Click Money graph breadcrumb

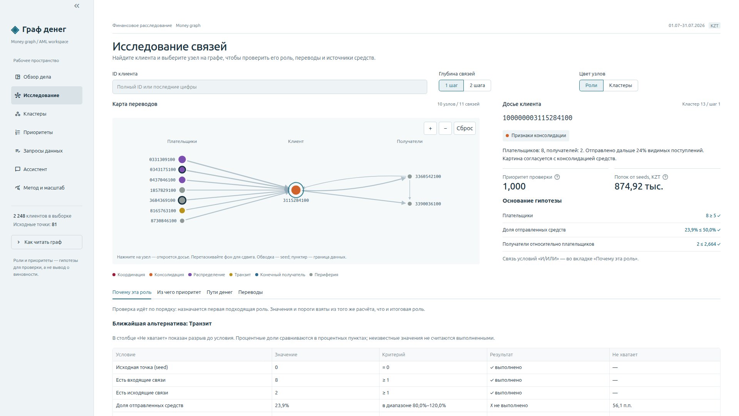[188, 25]
